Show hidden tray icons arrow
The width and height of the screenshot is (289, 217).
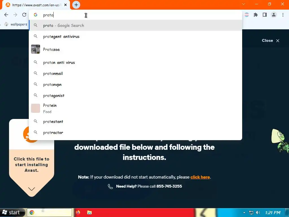click(x=244, y=212)
